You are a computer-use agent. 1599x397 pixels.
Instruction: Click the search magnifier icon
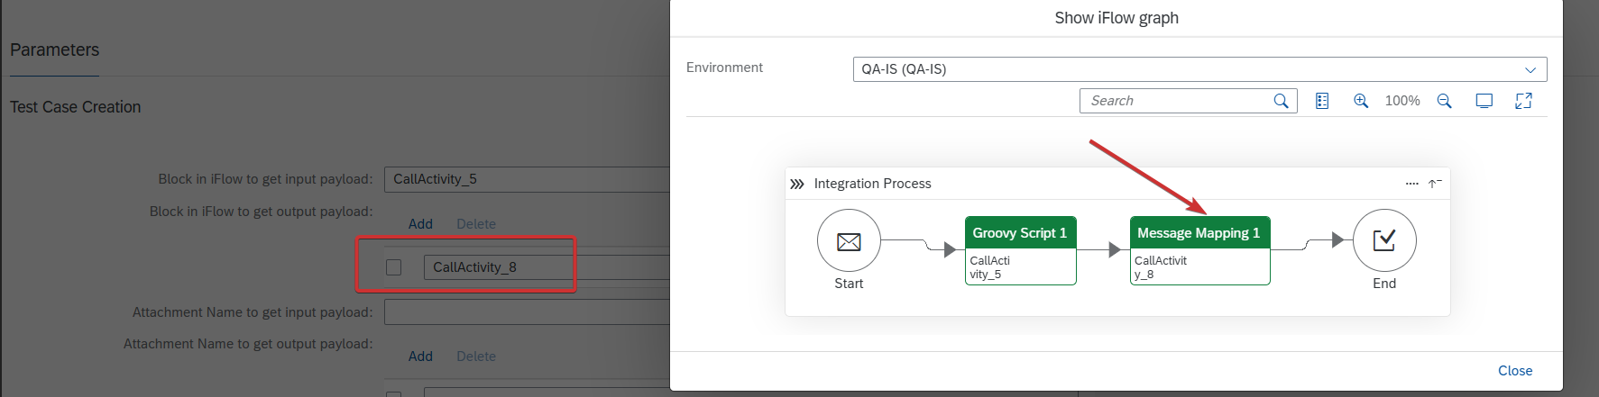coord(1281,101)
